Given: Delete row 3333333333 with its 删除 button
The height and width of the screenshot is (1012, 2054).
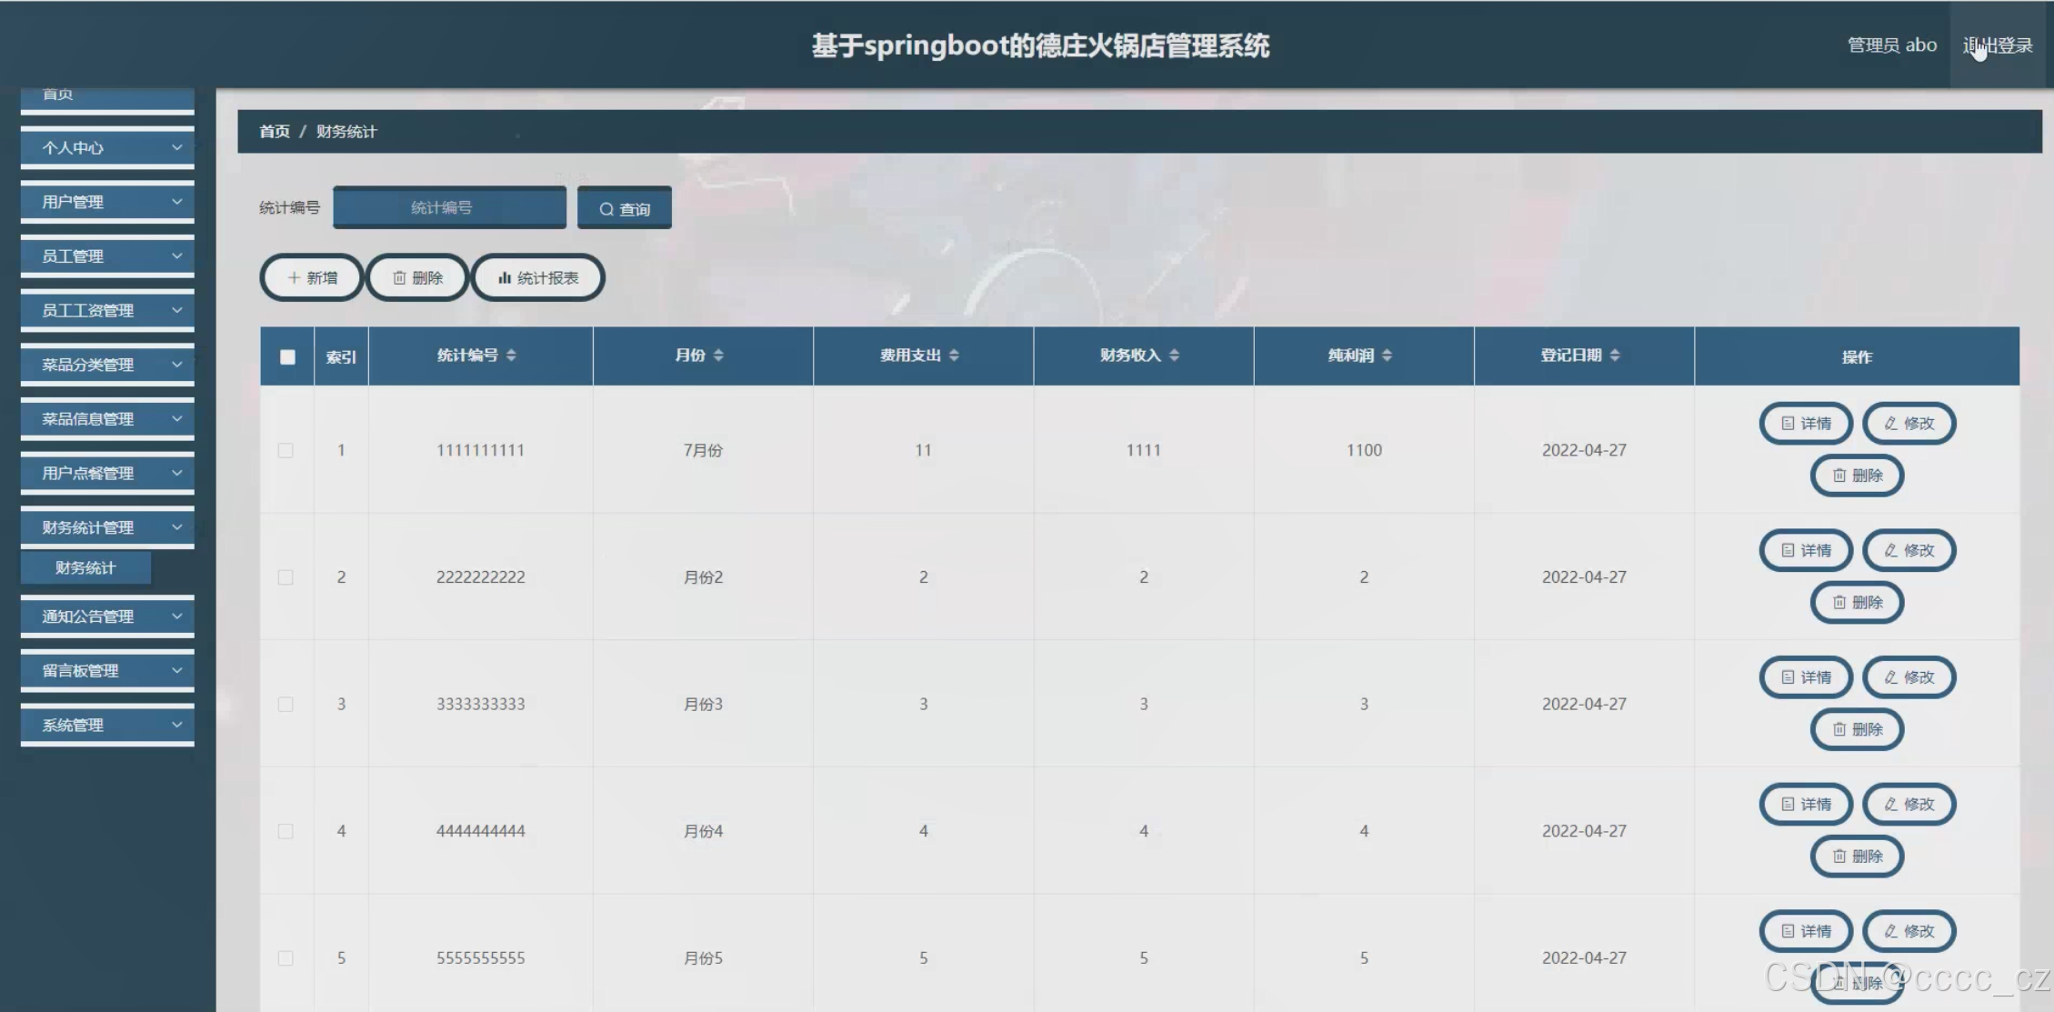Looking at the screenshot, I should (x=1857, y=729).
